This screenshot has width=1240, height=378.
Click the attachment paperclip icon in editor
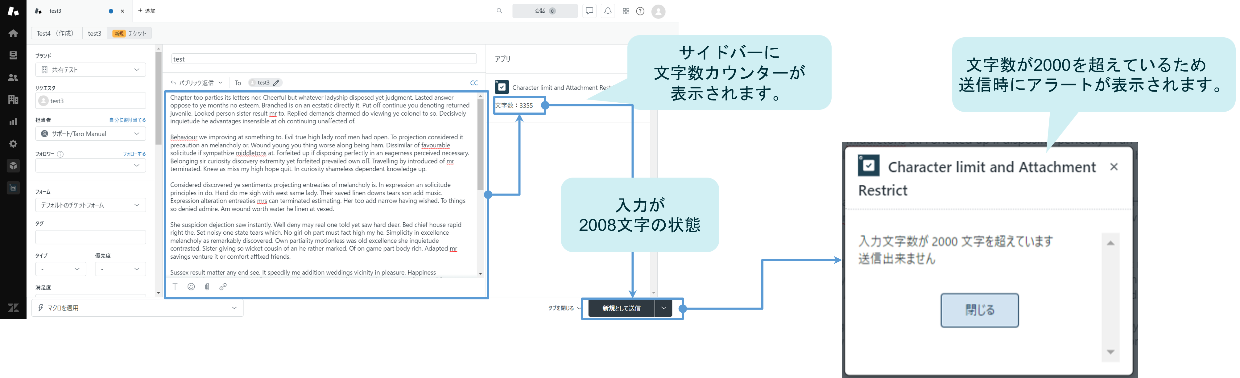coord(207,287)
